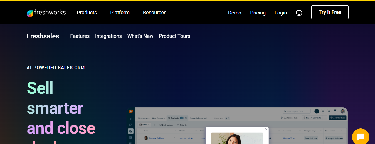Open the language globe selector
Viewport: 375px width, 144px height.
coord(299,13)
